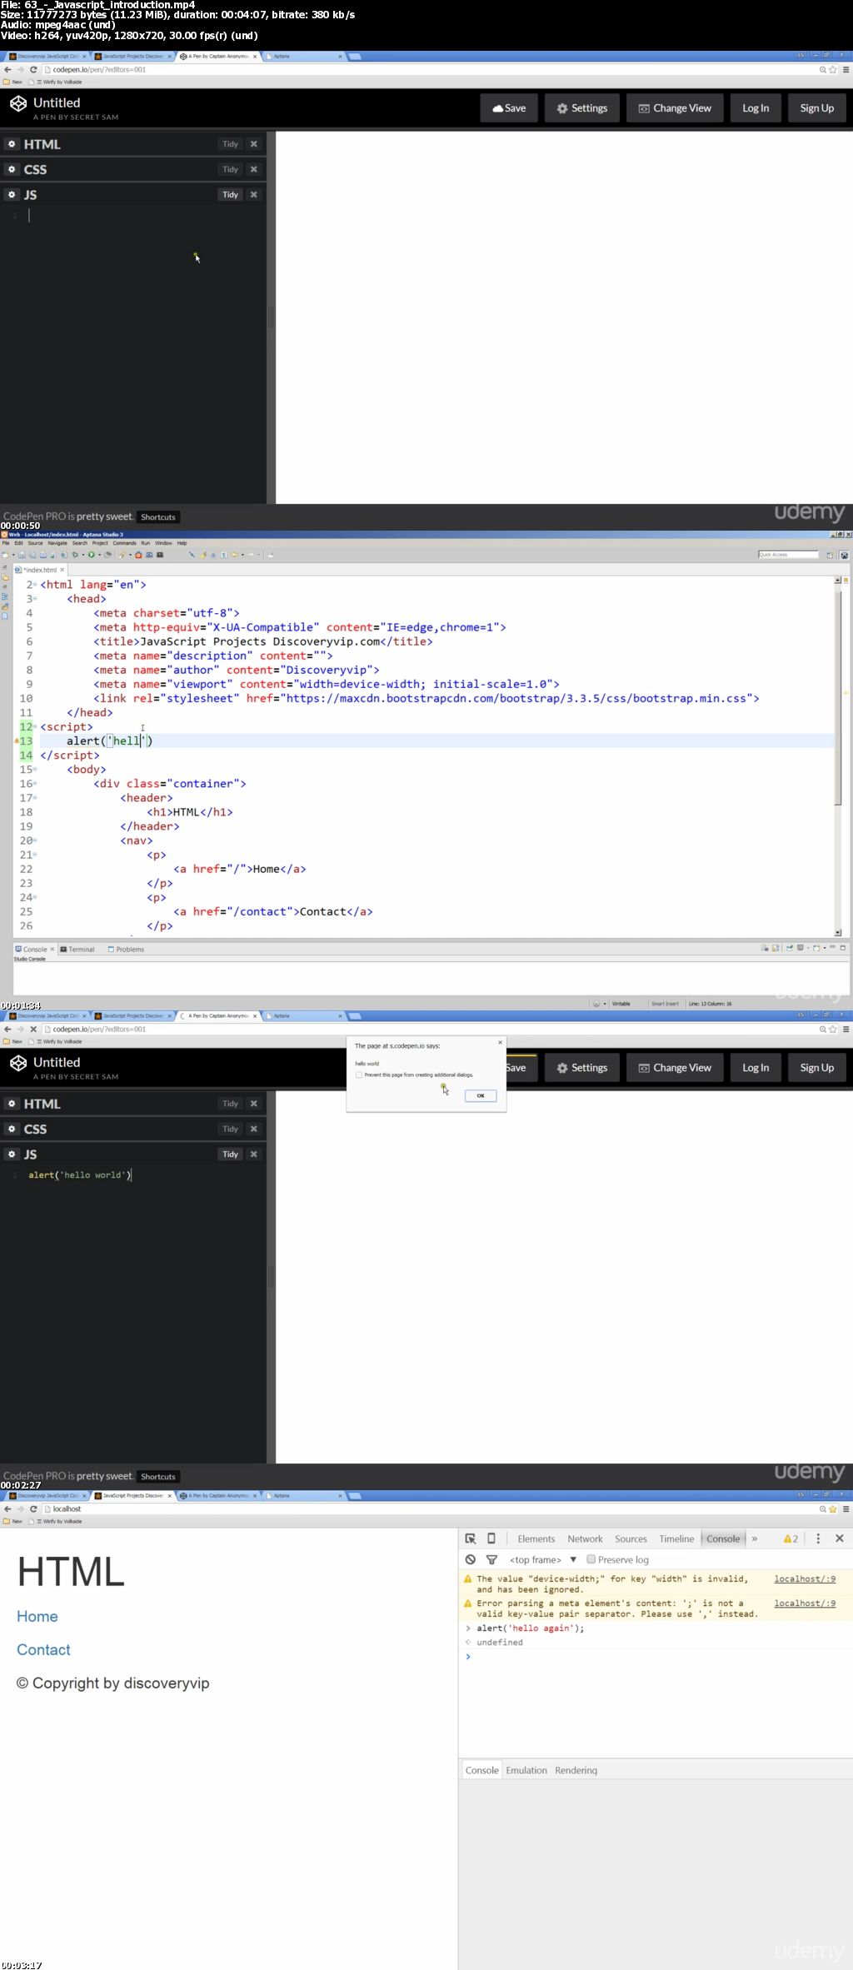Click the CodePen logo in the alert-dialog frame
Image resolution: width=853 pixels, height=1970 pixels.
coord(18,1064)
